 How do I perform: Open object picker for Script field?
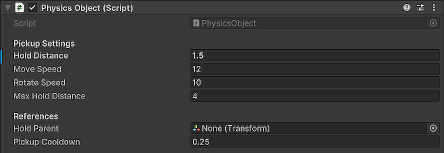point(433,23)
